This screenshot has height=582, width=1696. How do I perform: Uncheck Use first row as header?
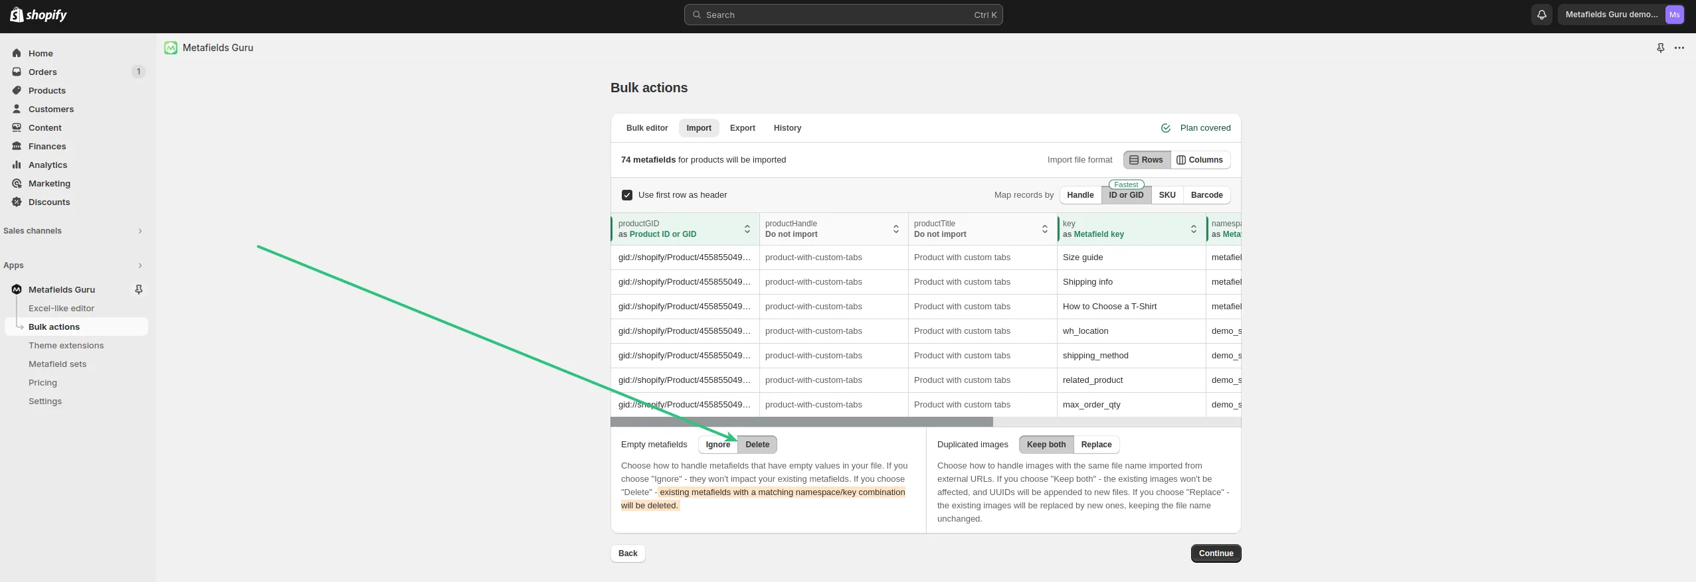pos(626,195)
